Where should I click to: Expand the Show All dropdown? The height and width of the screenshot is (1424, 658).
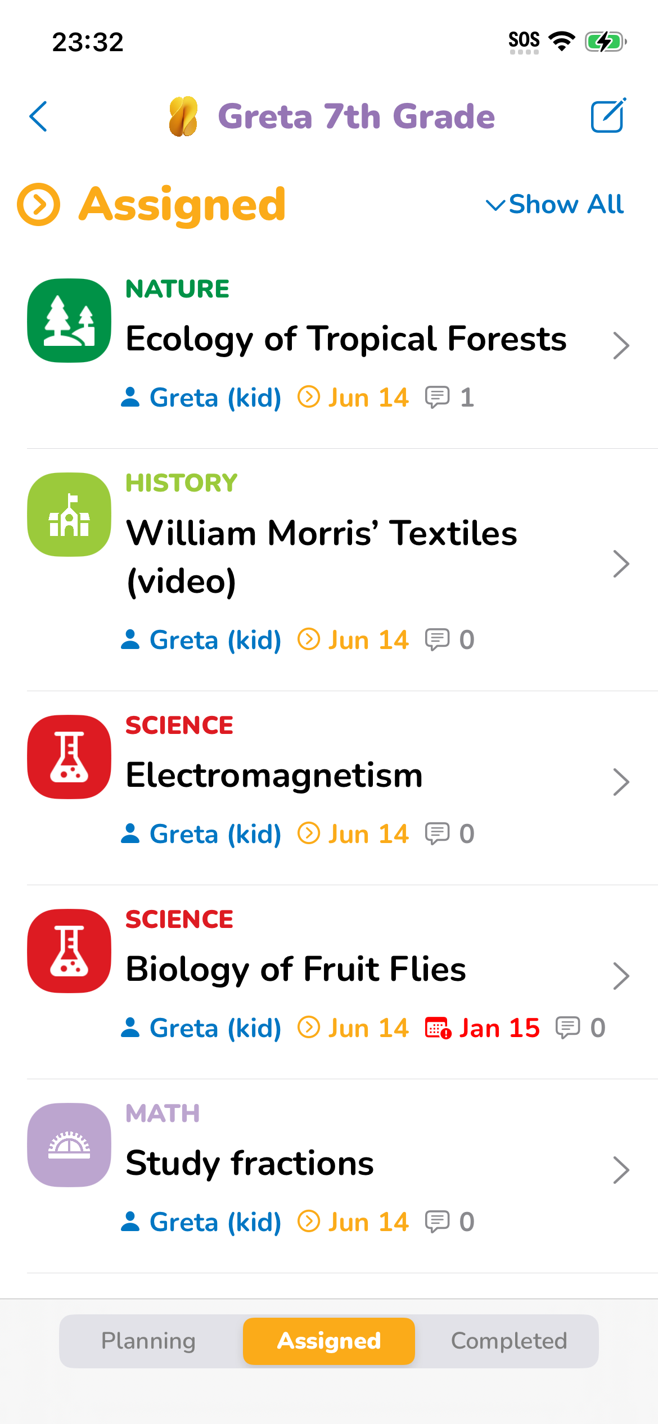tap(555, 205)
